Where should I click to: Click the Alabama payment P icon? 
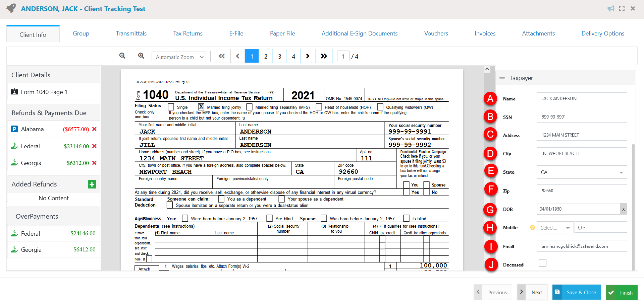(14, 129)
